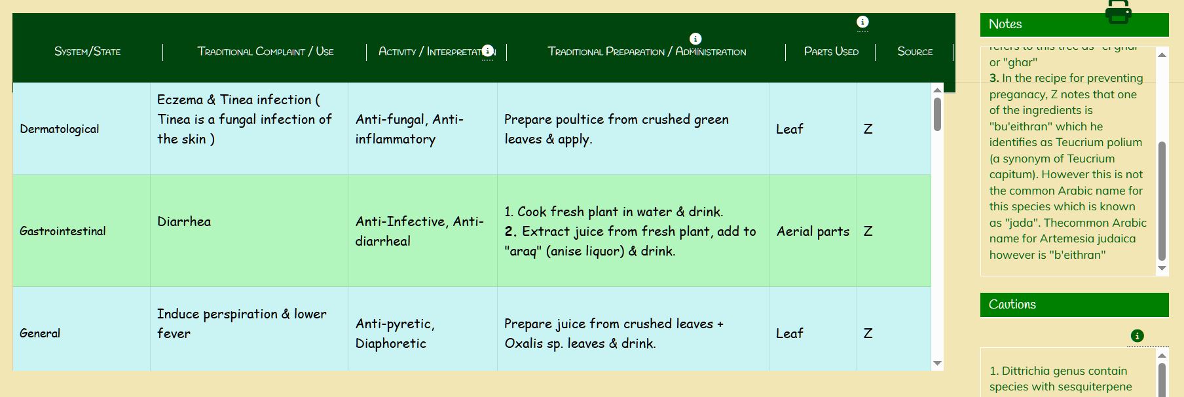Click the Notes panel scrollbar thumb
This screenshot has width=1184, height=397.
pyautogui.click(x=1162, y=200)
